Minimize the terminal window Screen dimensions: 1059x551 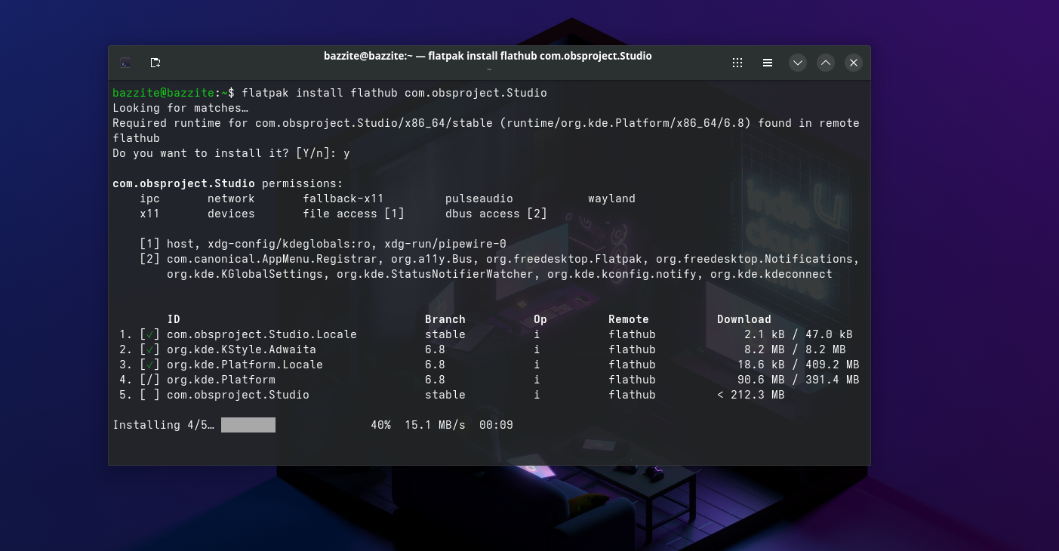pyautogui.click(x=798, y=63)
